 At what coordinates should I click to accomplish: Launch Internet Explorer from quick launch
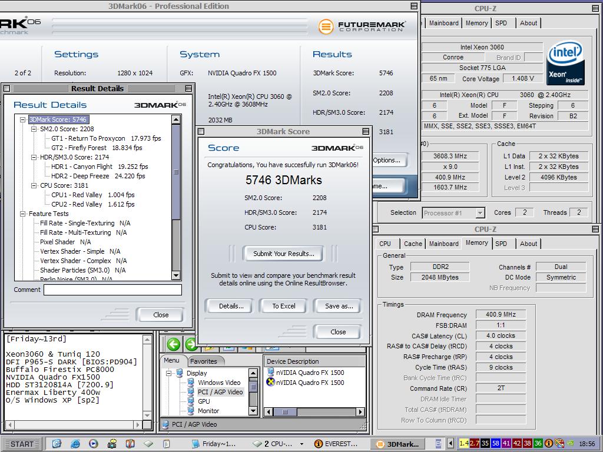pyautogui.click(x=75, y=444)
